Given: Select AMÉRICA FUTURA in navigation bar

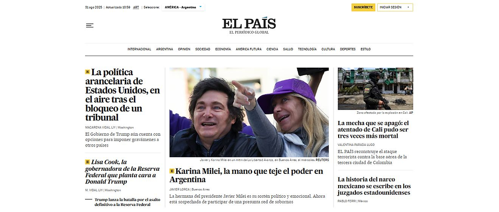Looking at the screenshot, I should [248, 49].
